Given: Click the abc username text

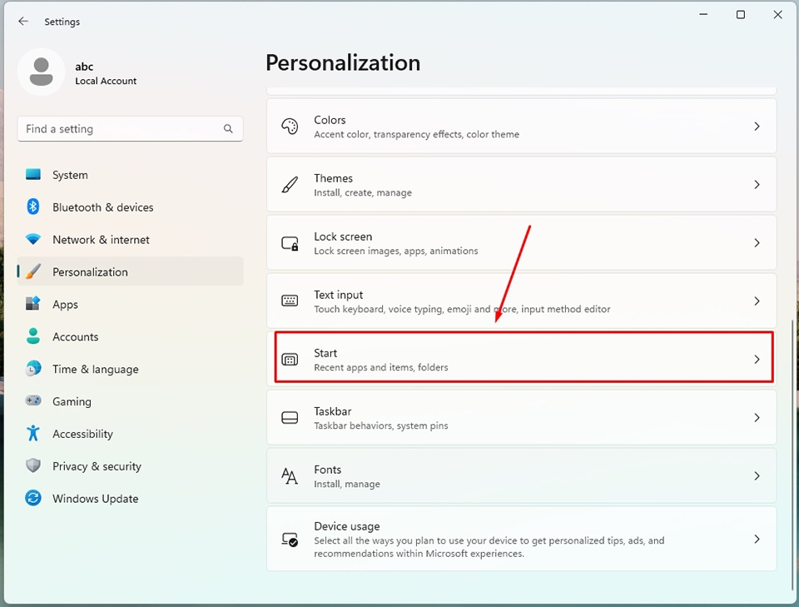Looking at the screenshot, I should (x=84, y=67).
